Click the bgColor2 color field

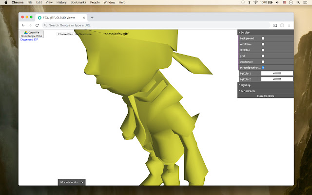(277, 79)
